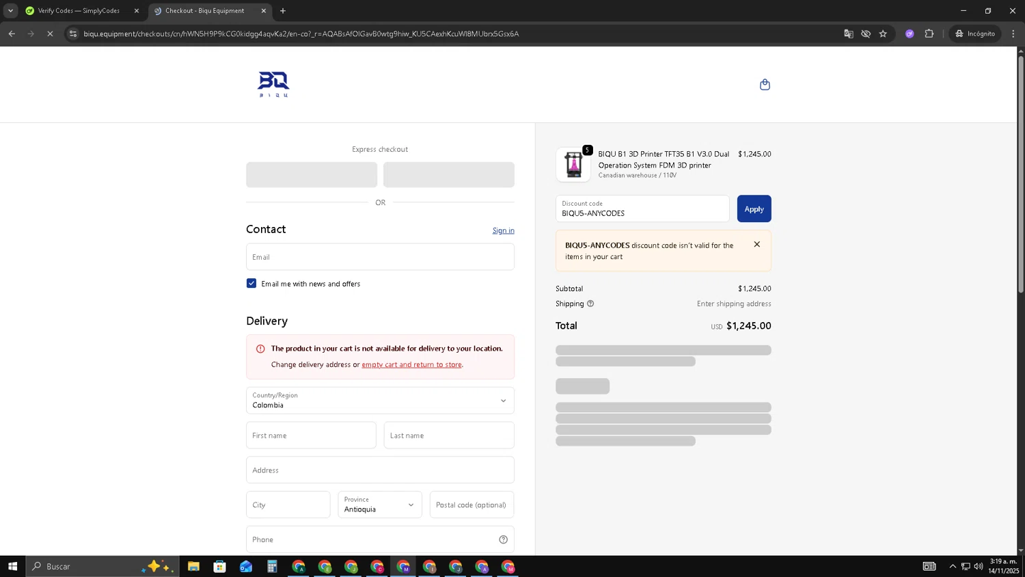
Task: Focus the Address field
Action: pos(380,470)
